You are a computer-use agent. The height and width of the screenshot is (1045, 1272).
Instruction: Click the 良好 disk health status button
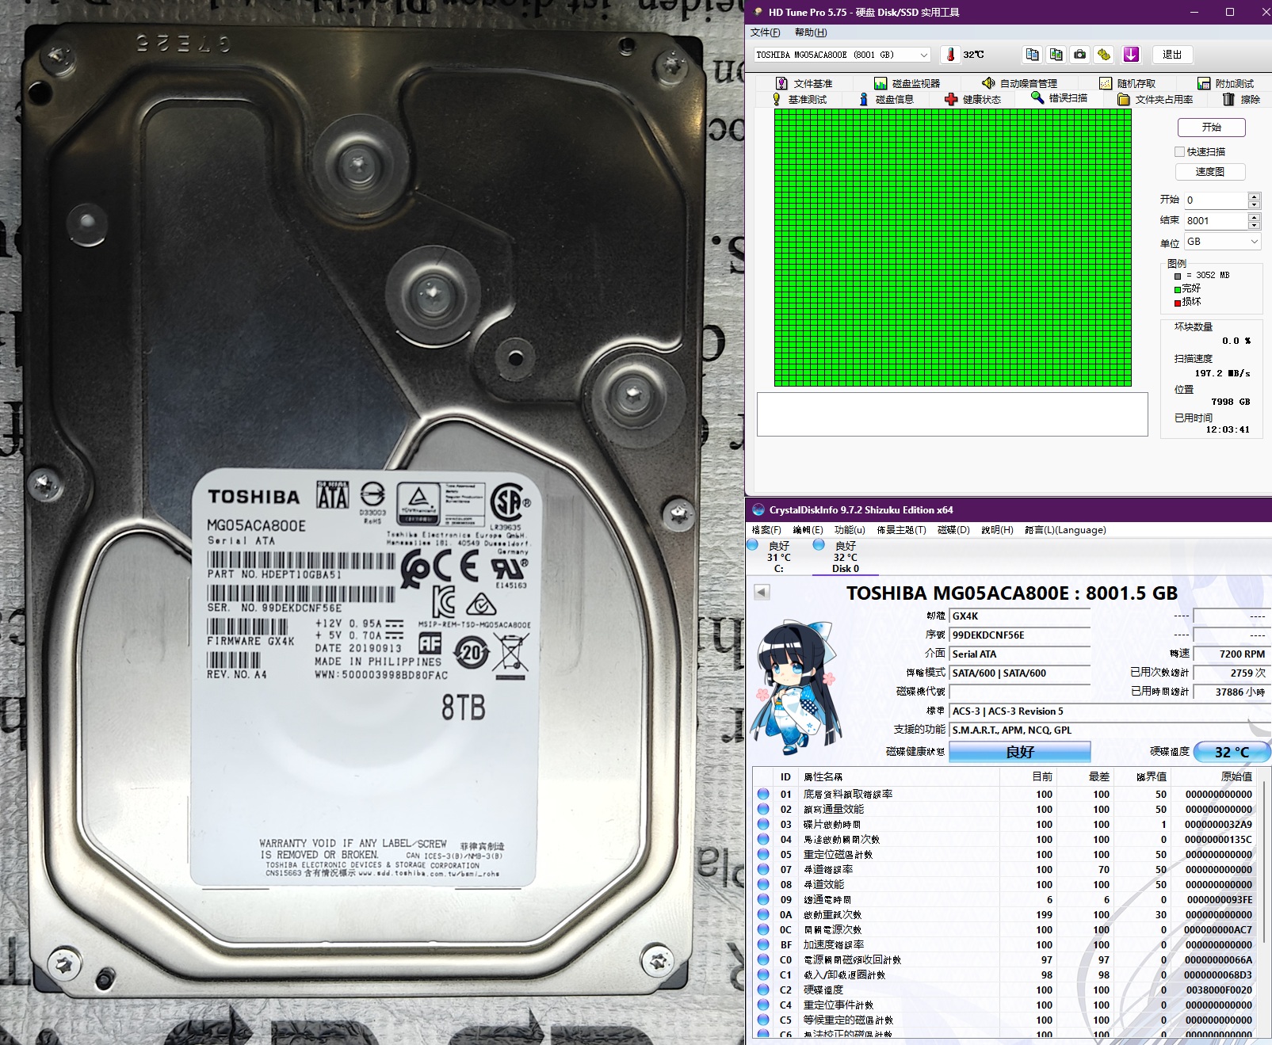(1020, 752)
